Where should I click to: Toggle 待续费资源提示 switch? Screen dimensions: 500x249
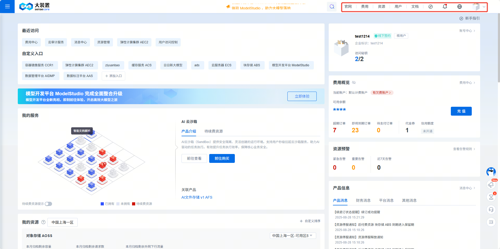48,204
